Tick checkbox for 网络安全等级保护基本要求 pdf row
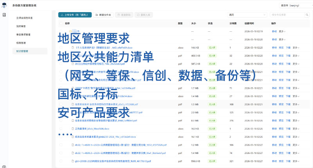The height and width of the screenshot is (168, 313). [x=61, y=121]
